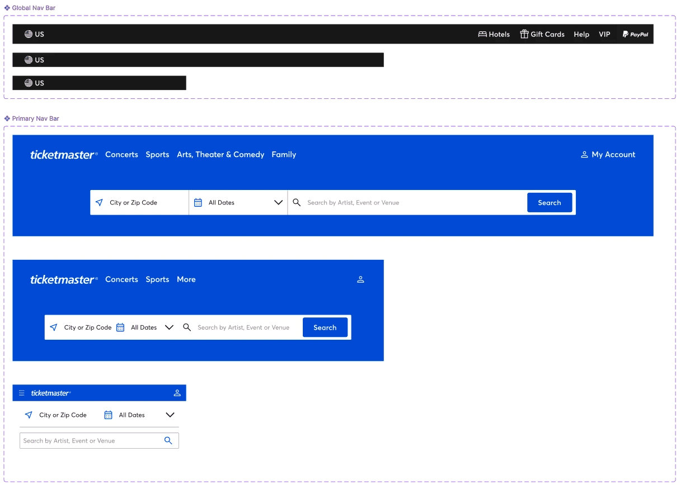Screen dimensions: 680x485
Task: Open the US region selector in the widest global nav bar
Action: click(x=34, y=34)
